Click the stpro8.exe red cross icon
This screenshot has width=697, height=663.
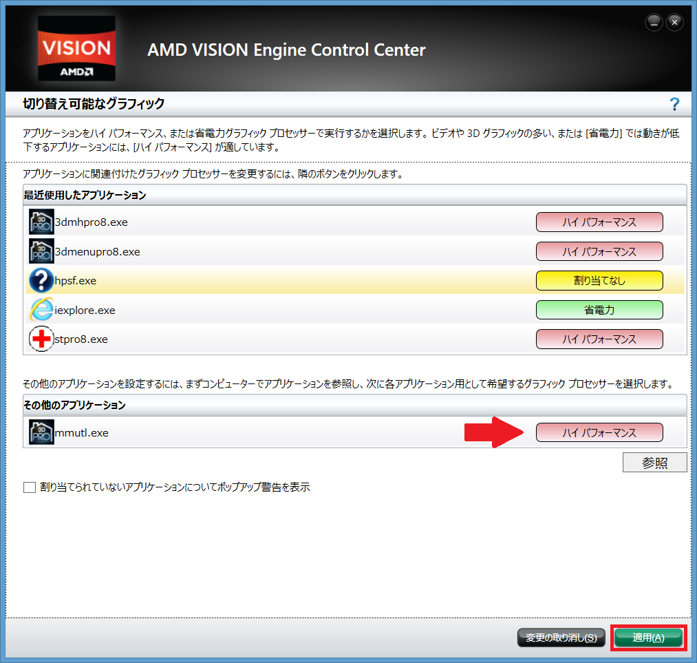[x=41, y=339]
